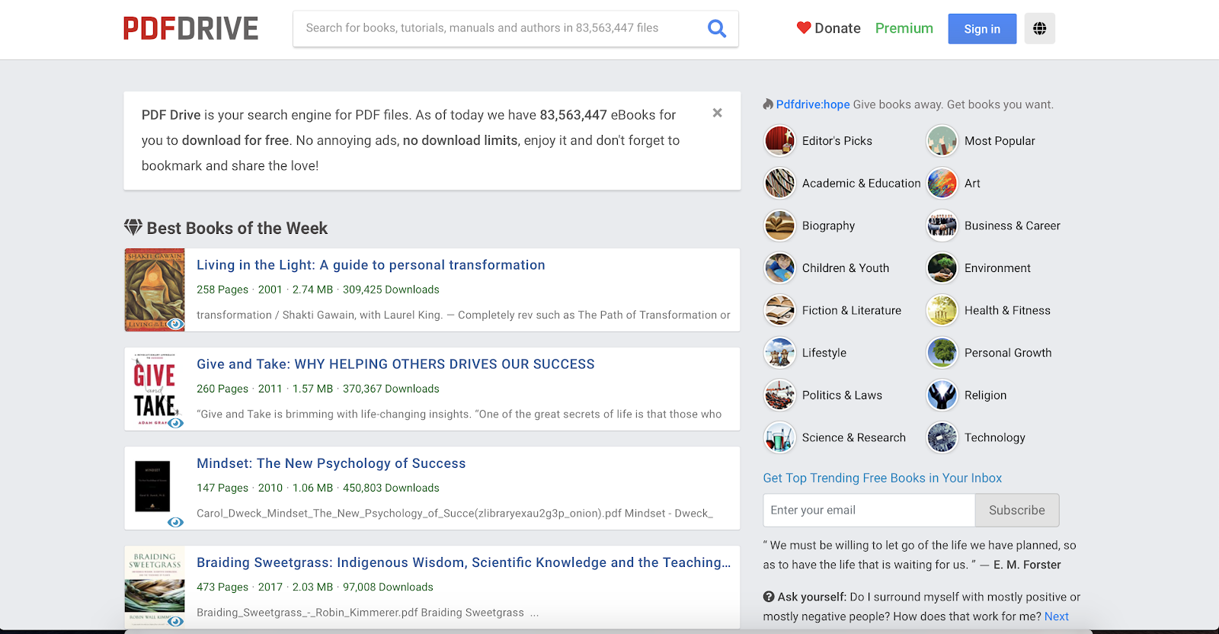
Task: Open the Donate link
Action: (828, 28)
